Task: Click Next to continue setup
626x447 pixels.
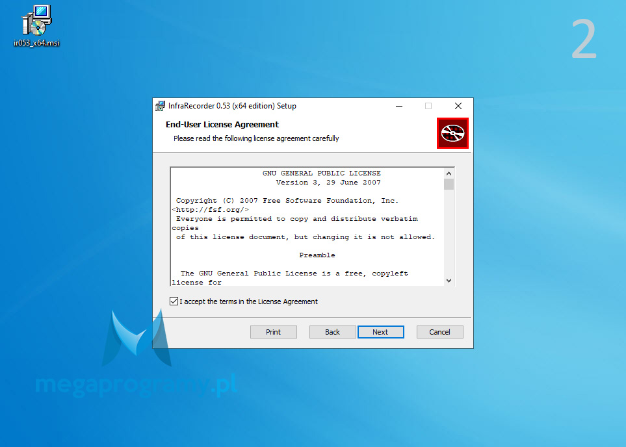Action: click(x=381, y=332)
